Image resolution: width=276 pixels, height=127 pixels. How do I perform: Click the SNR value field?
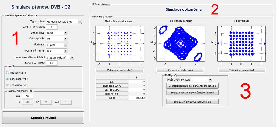tap(27, 96)
